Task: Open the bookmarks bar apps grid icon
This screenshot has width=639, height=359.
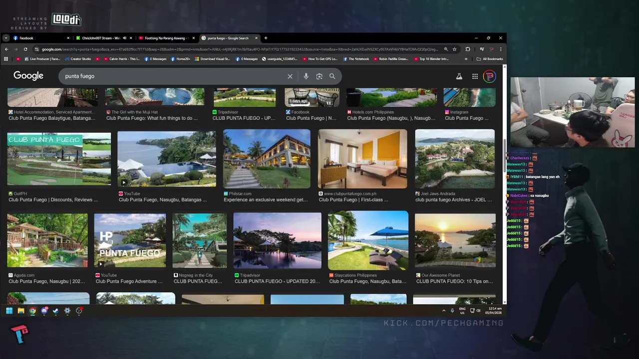Action: click(6, 59)
